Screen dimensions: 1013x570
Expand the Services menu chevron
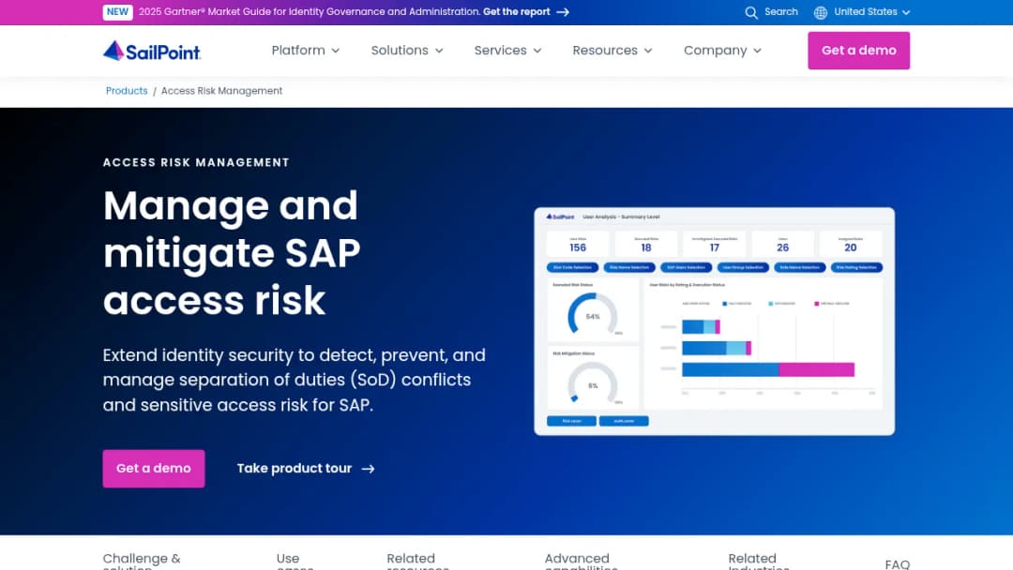[x=537, y=51]
